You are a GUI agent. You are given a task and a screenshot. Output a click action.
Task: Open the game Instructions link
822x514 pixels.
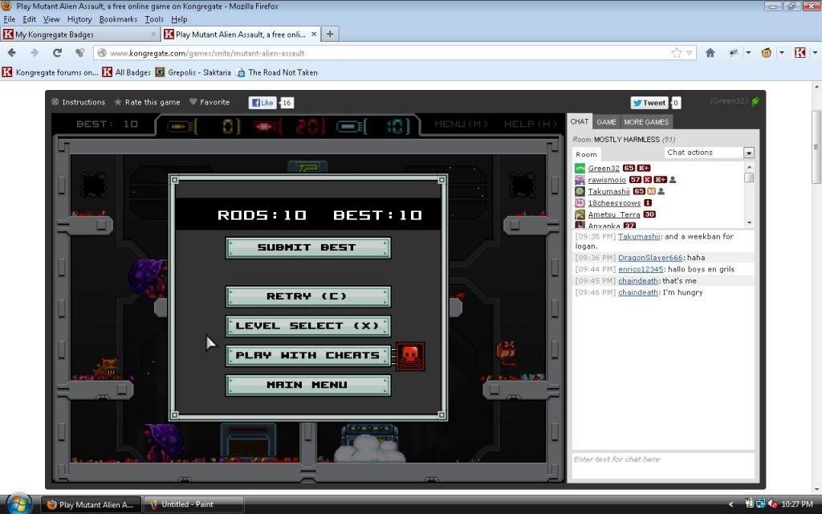[78, 102]
